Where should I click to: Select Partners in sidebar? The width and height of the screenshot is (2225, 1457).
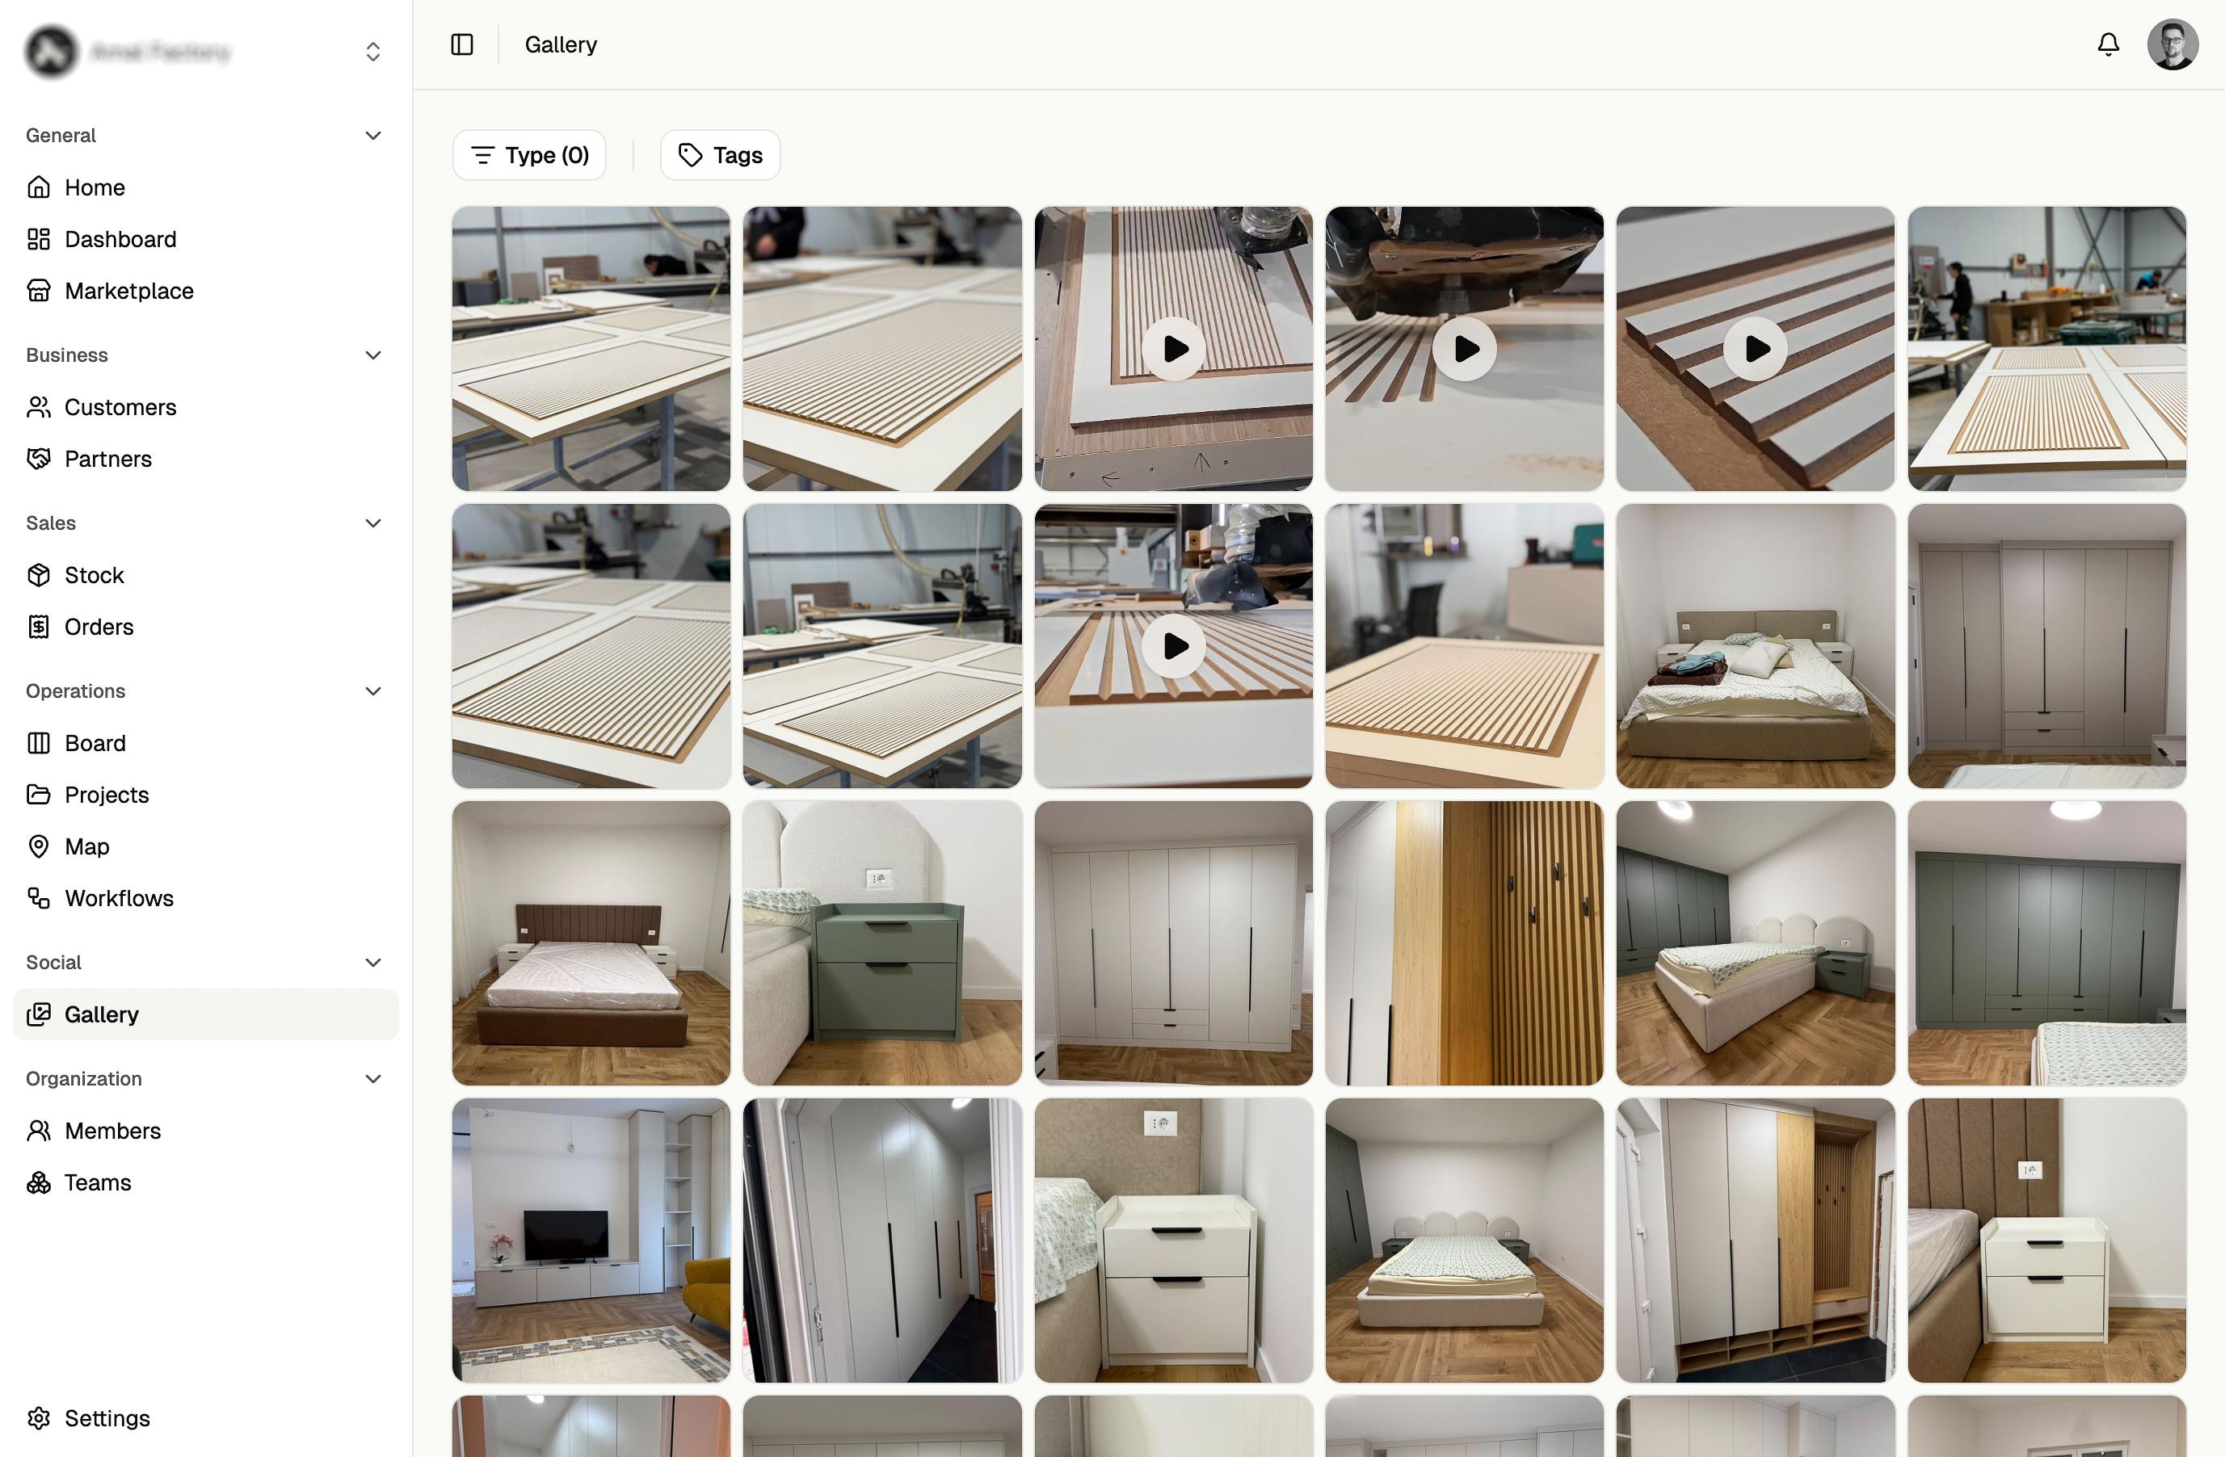pyautogui.click(x=206, y=459)
